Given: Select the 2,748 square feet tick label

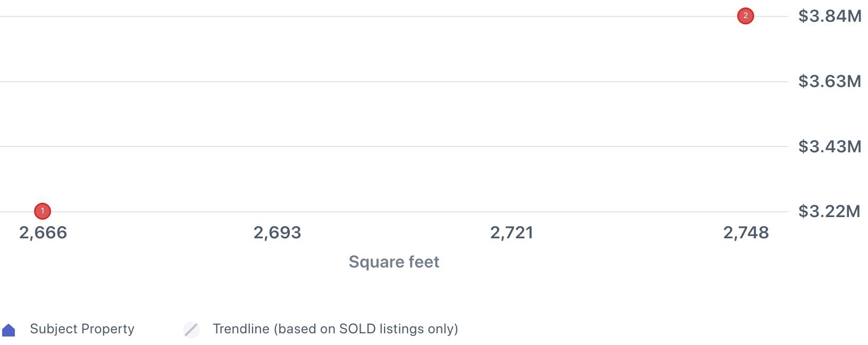Looking at the screenshot, I should tap(746, 232).
